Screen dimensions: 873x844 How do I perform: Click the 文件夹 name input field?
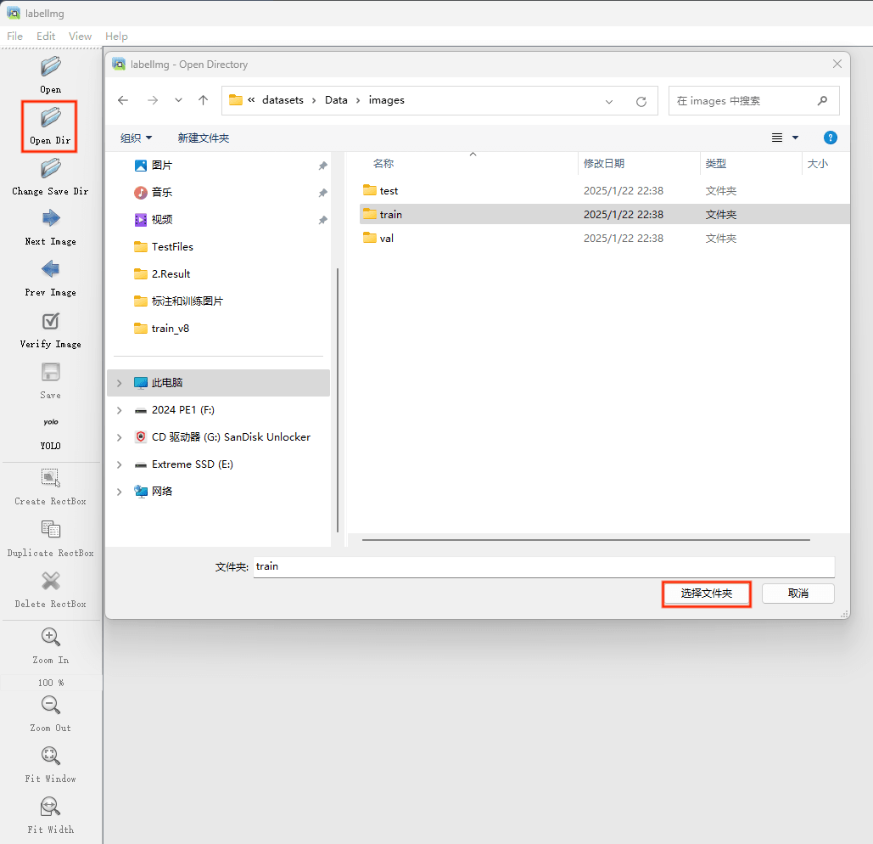coord(544,567)
